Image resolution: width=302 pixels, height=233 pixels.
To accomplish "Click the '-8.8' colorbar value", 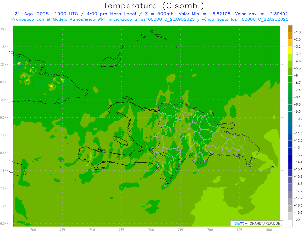I will 297,104.
